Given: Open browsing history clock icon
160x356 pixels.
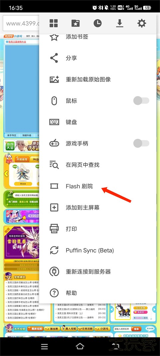Looking at the screenshot, I should tap(97, 23).
